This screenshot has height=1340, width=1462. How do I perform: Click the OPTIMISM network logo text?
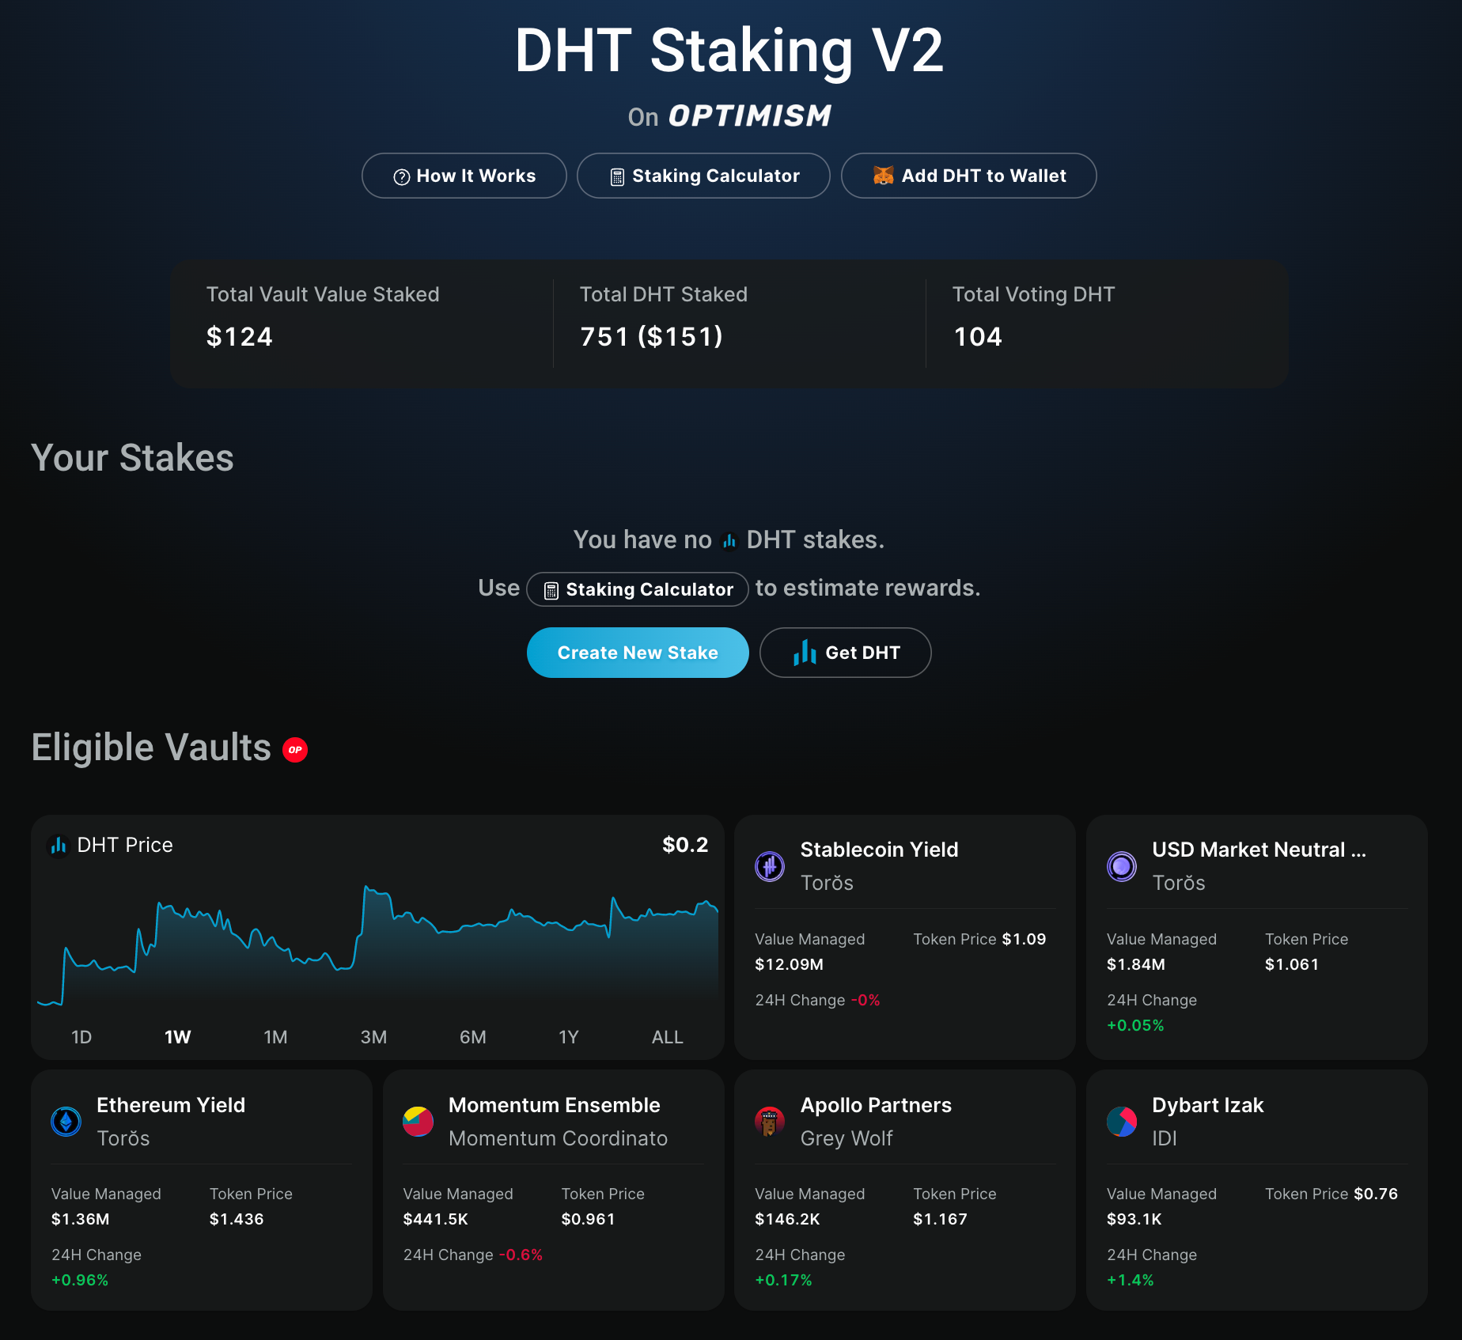coord(750,116)
